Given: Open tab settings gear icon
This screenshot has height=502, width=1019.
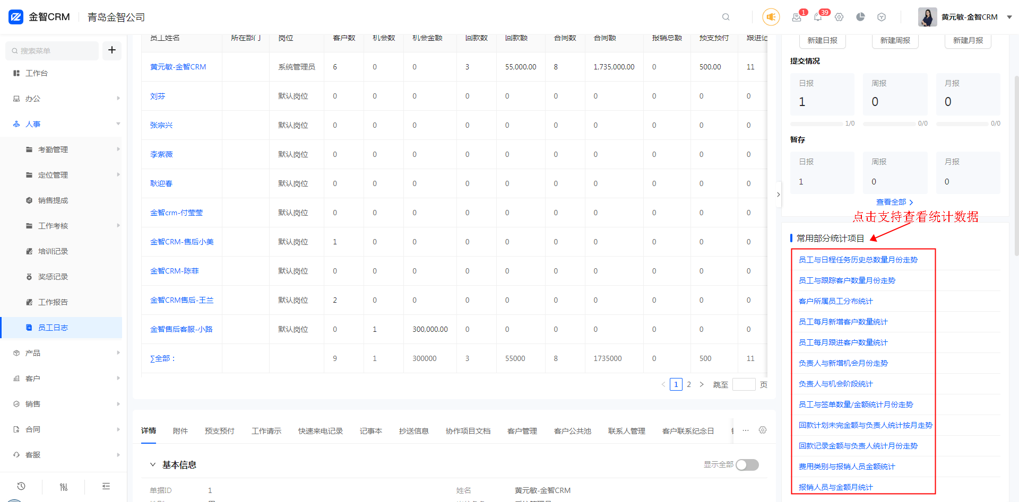Looking at the screenshot, I should pos(763,430).
